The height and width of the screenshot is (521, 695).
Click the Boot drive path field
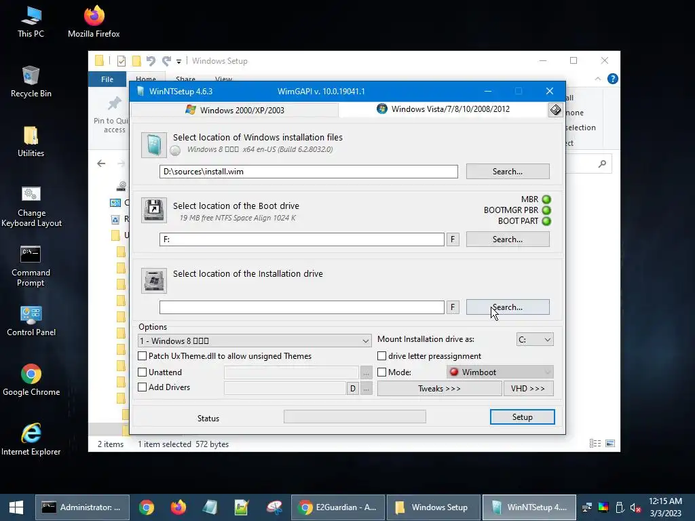click(302, 239)
